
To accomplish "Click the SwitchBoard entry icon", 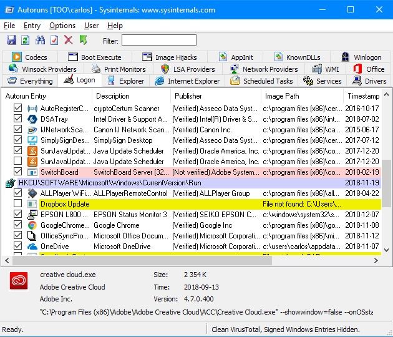I will (32, 172).
